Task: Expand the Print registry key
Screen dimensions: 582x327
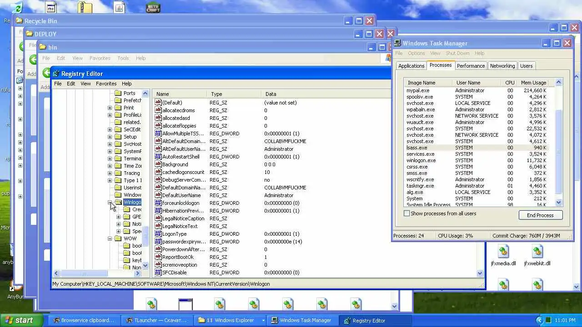Action: pyautogui.click(x=110, y=108)
